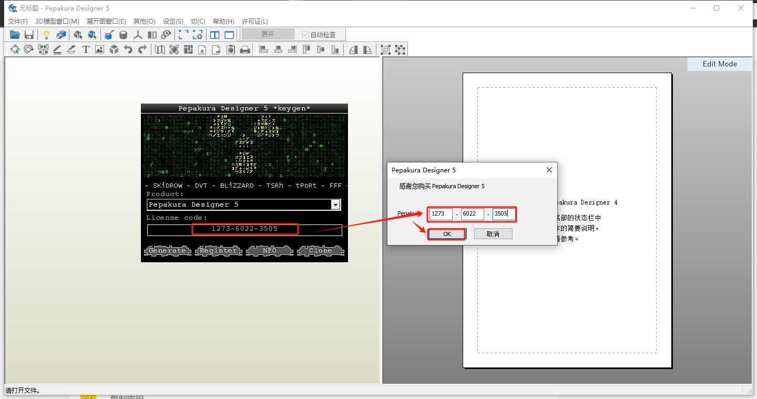The height and width of the screenshot is (399, 757).
Task: Click the rotate part tool icon
Action: (29, 49)
